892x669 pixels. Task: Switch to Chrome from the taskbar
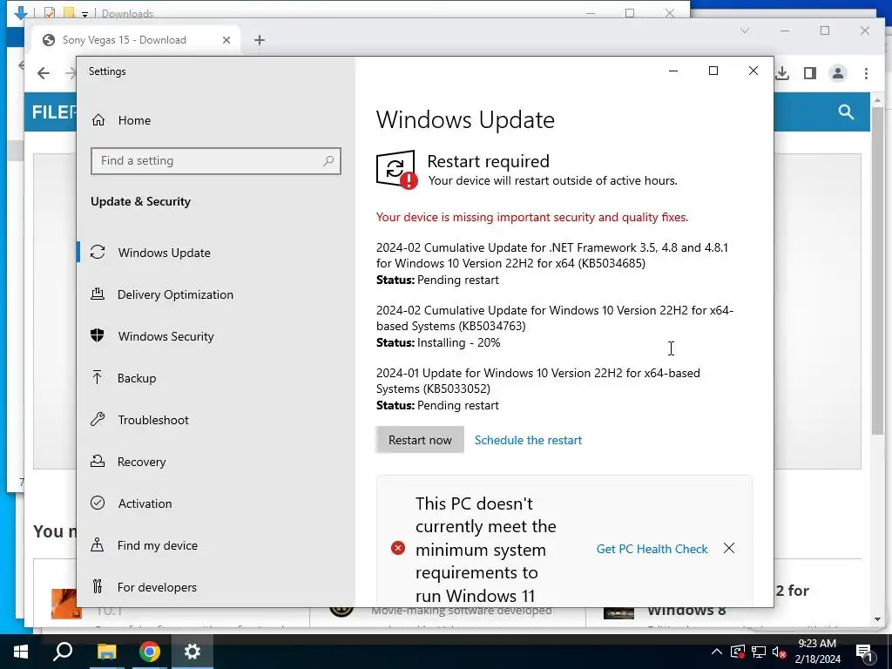tap(149, 652)
